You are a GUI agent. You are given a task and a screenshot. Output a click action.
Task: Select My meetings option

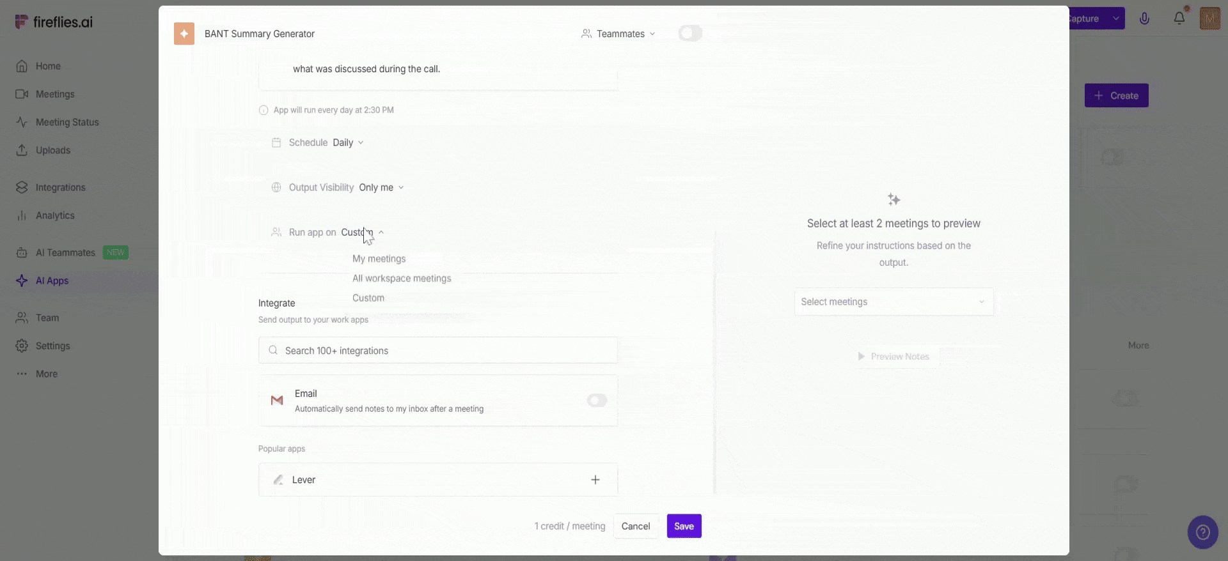click(379, 259)
